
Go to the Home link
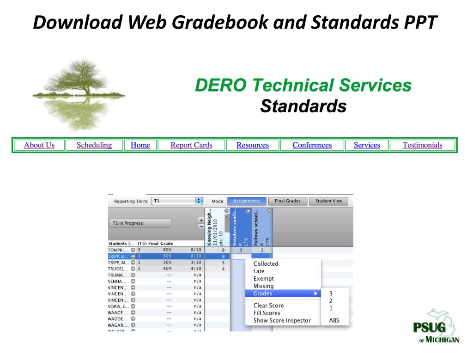(x=140, y=145)
